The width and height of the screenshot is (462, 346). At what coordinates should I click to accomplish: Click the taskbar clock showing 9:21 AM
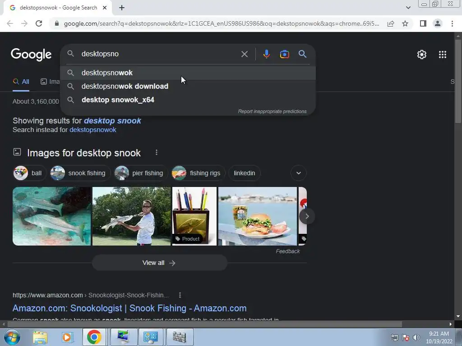click(x=439, y=337)
